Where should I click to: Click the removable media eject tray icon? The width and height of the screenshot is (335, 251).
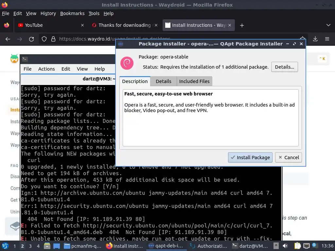coord(276,246)
